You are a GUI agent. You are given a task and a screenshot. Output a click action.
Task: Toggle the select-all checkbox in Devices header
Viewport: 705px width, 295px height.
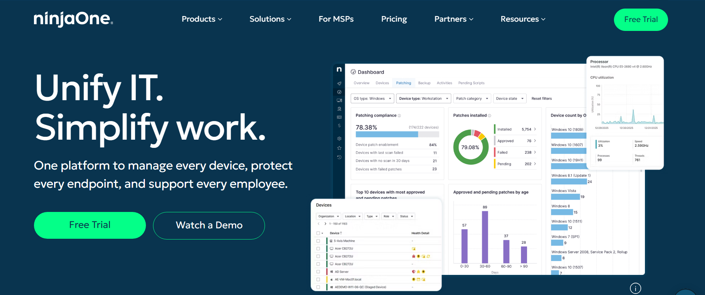tap(318, 233)
